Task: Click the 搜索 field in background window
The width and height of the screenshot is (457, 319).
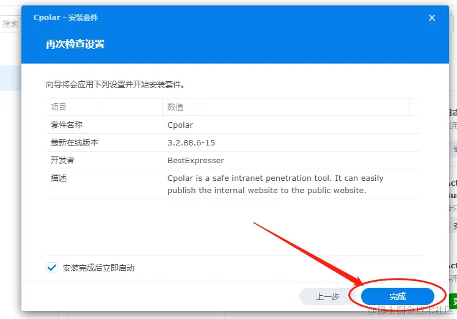Action: 10,24
